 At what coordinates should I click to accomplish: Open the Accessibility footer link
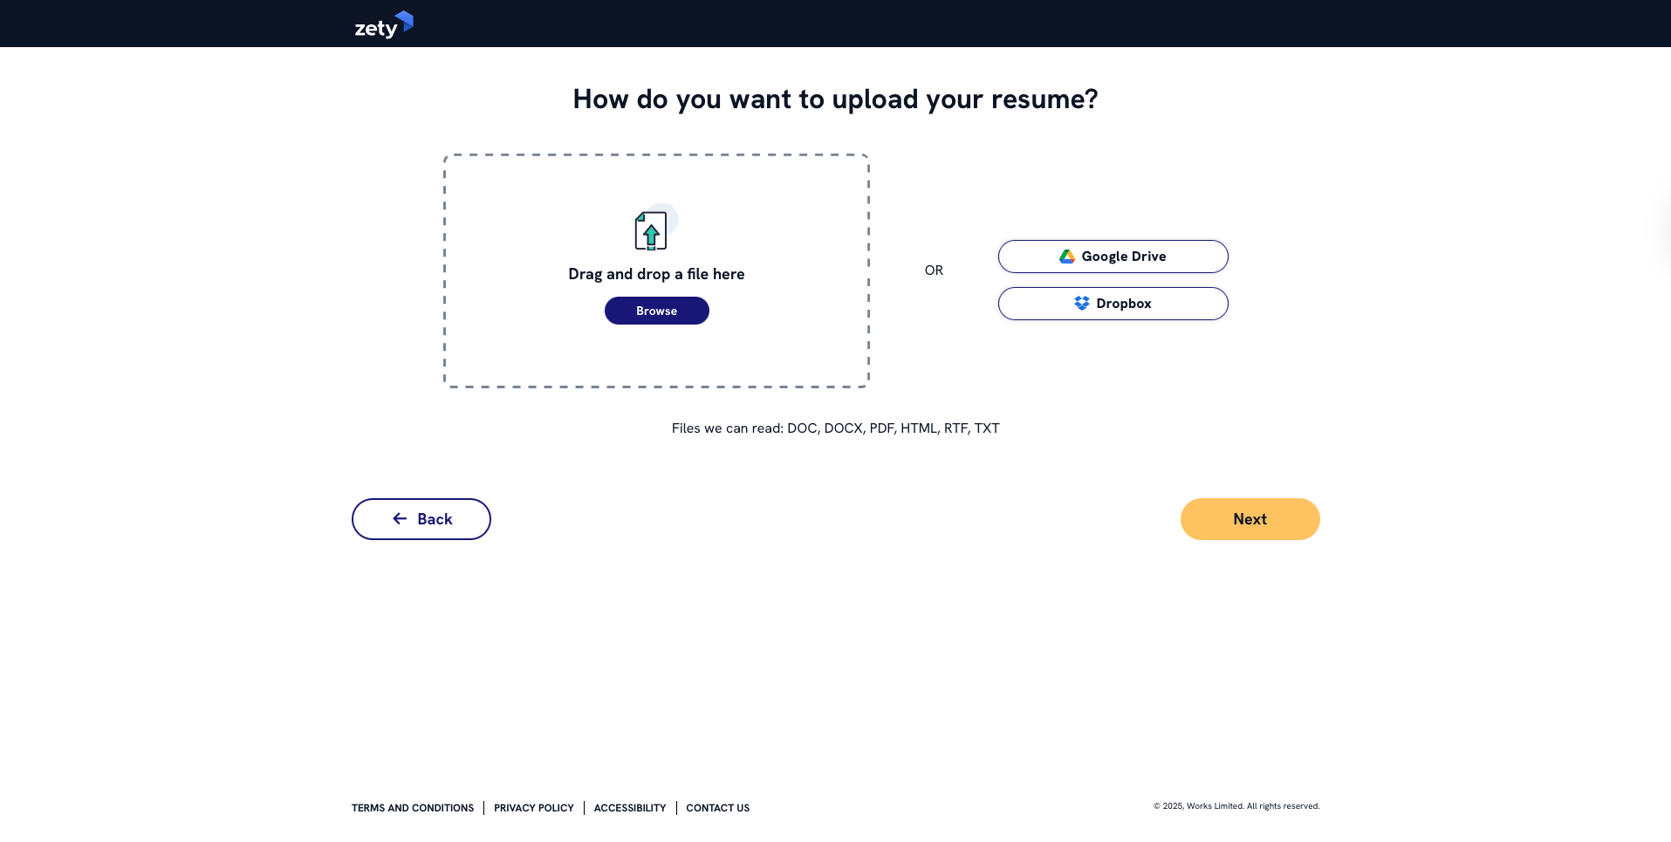[x=630, y=808]
